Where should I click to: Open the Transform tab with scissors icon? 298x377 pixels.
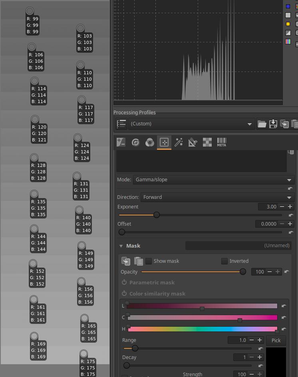[x=193, y=143]
